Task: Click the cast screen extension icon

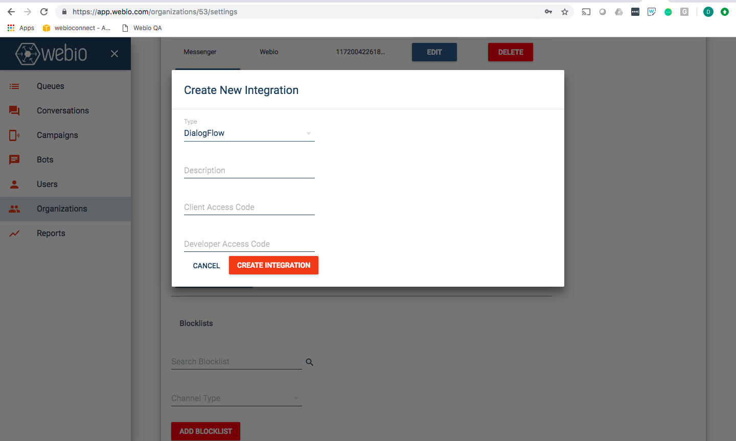Action: 586,12
